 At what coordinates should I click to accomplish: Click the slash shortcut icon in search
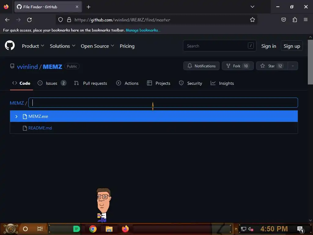tap(251, 46)
